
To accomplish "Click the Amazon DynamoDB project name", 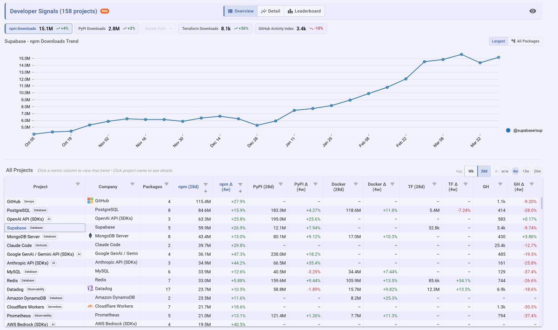I will (x=27, y=298).
